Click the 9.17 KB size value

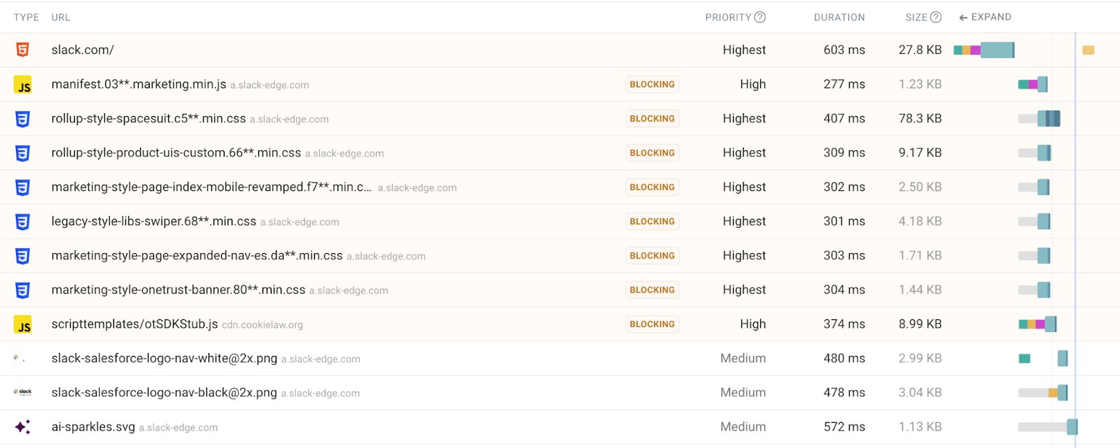pyautogui.click(x=920, y=152)
